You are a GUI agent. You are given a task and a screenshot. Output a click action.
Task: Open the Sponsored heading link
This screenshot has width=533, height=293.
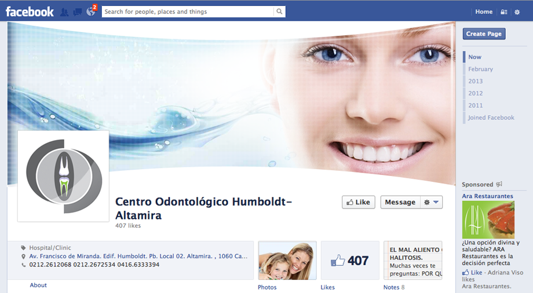[x=477, y=185]
